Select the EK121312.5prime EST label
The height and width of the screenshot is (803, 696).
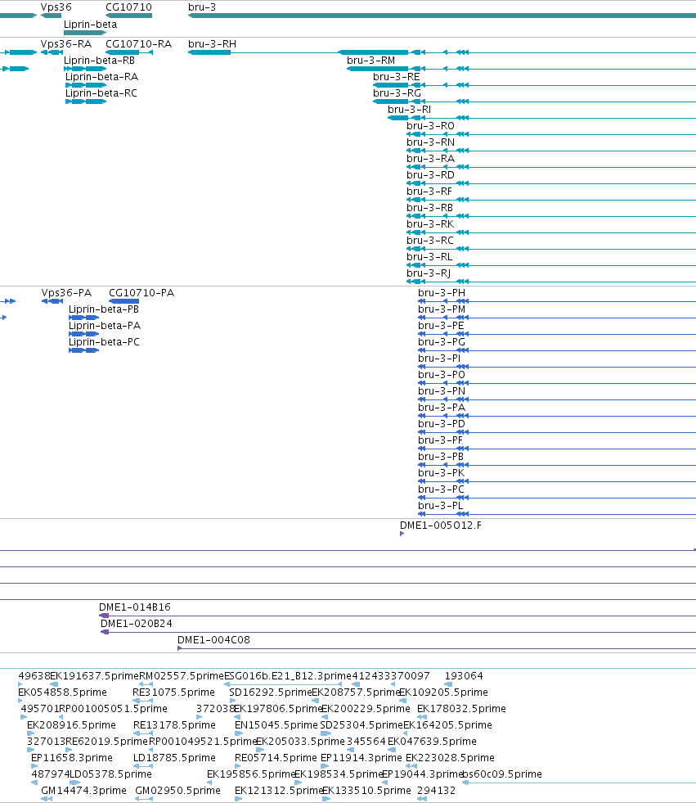pyautogui.click(x=279, y=791)
